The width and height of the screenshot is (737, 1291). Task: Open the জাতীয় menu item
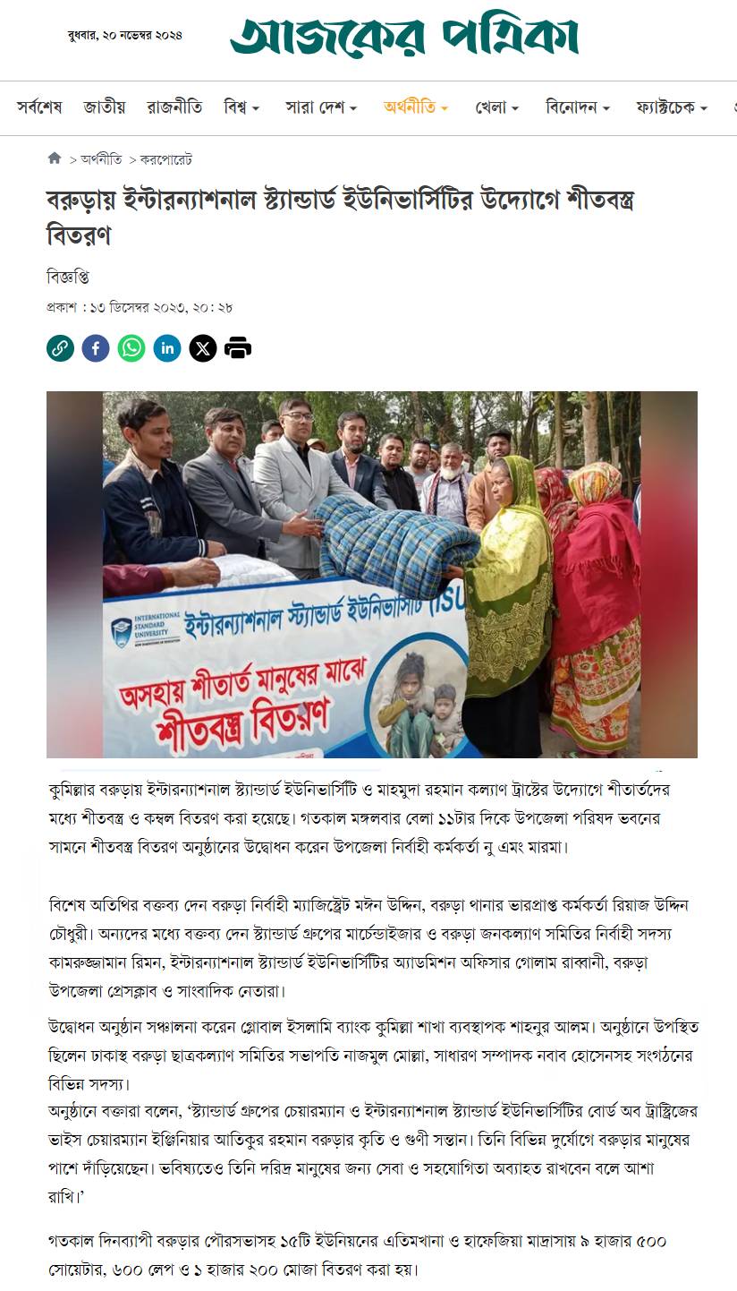105,107
